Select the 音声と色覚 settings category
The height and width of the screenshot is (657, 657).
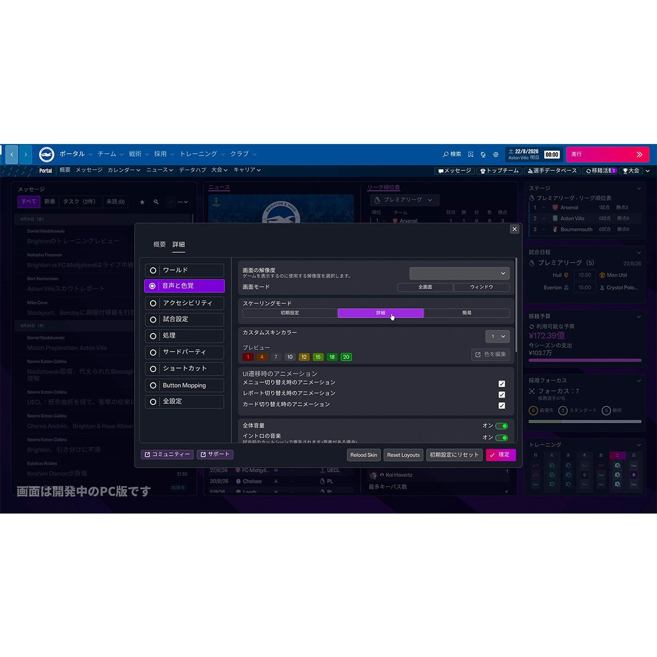pyautogui.click(x=185, y=286)
